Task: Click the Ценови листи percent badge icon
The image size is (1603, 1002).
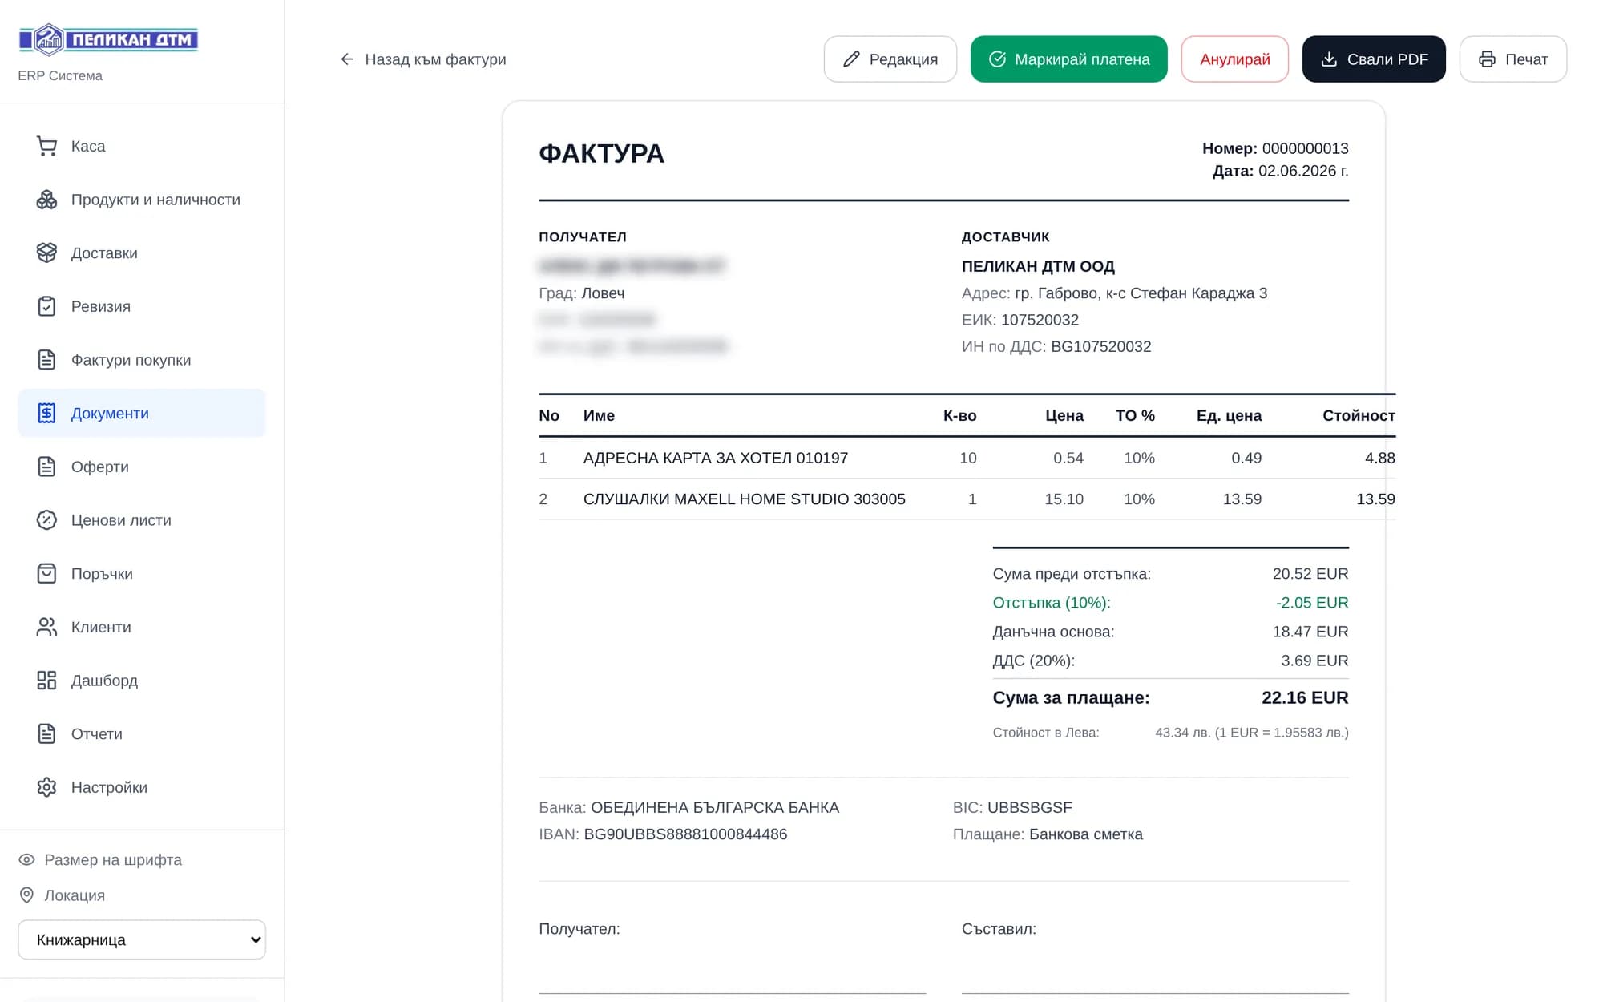Action: pyautogui.click(x=46, y=520)
